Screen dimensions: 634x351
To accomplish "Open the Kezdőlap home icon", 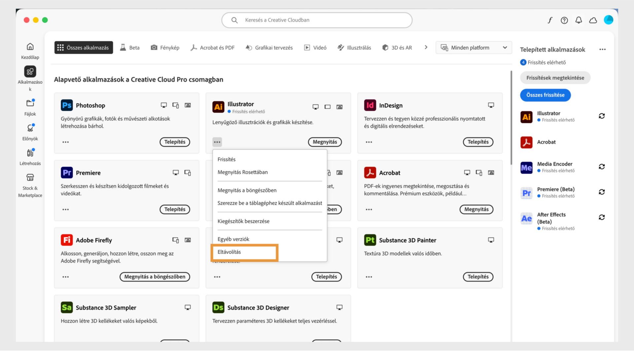I will (30, 47).
